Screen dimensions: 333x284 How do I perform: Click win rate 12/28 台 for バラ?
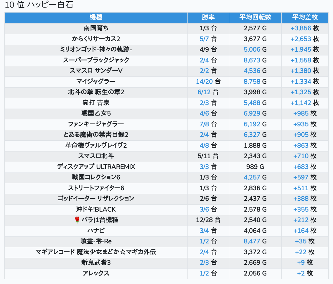[x=208, y=220]
